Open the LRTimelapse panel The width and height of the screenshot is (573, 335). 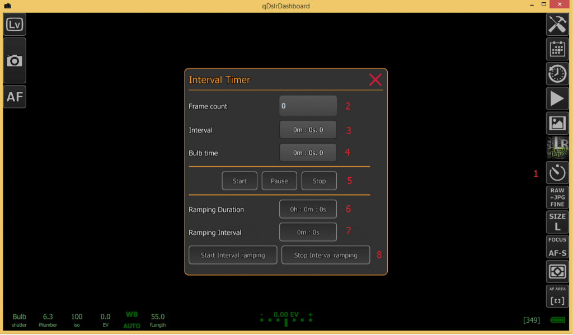pos(557,148)
